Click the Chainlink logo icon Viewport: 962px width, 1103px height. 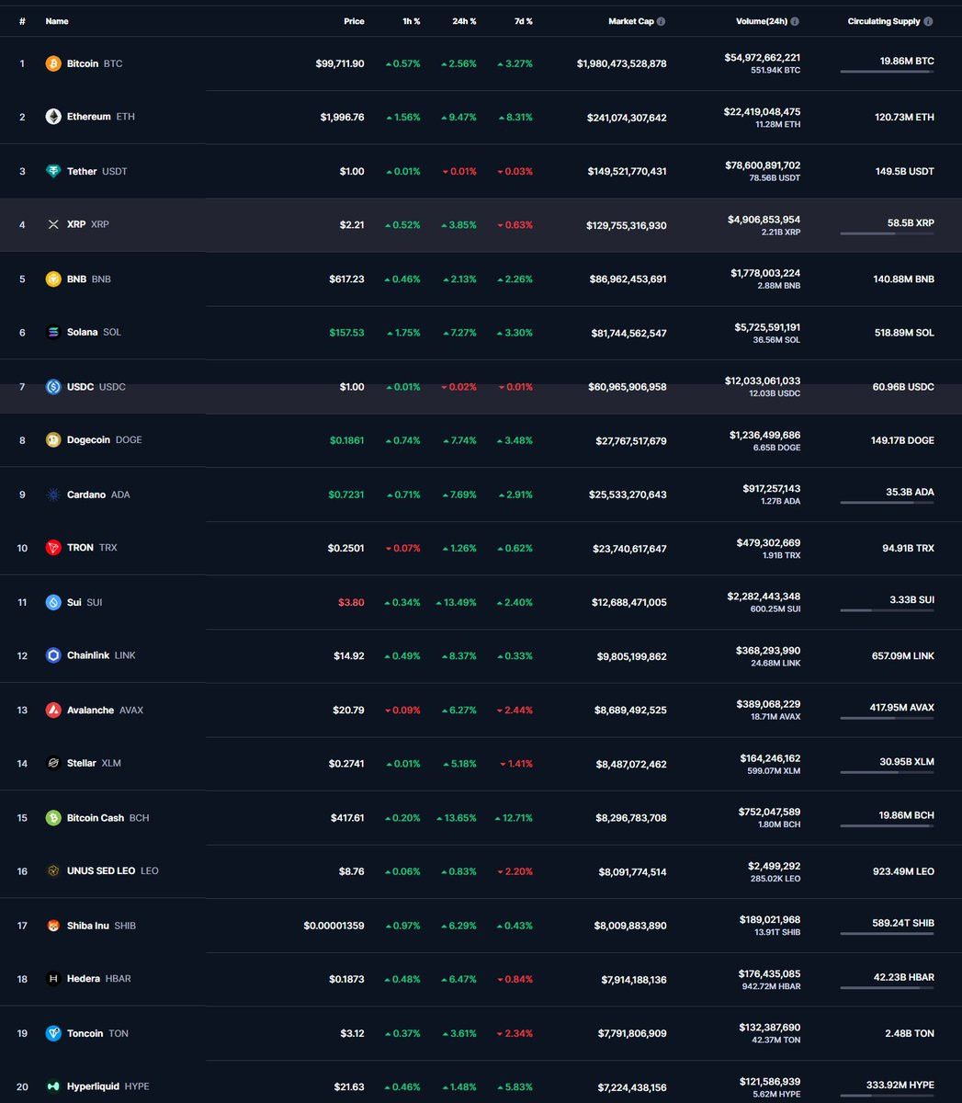point(53,655)
